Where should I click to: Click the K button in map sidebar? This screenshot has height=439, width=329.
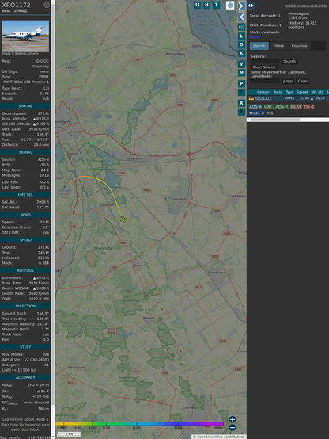pyautogui.click(x=241, y=53)
